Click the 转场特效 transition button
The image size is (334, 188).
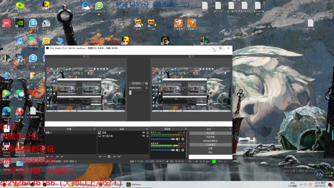[x=137, y=83]
